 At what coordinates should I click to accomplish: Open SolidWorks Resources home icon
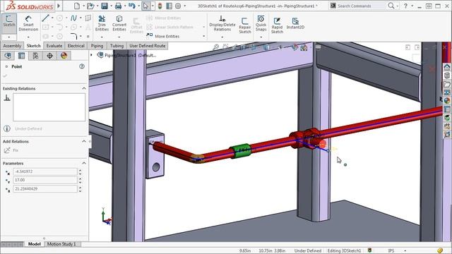(447, 68)
